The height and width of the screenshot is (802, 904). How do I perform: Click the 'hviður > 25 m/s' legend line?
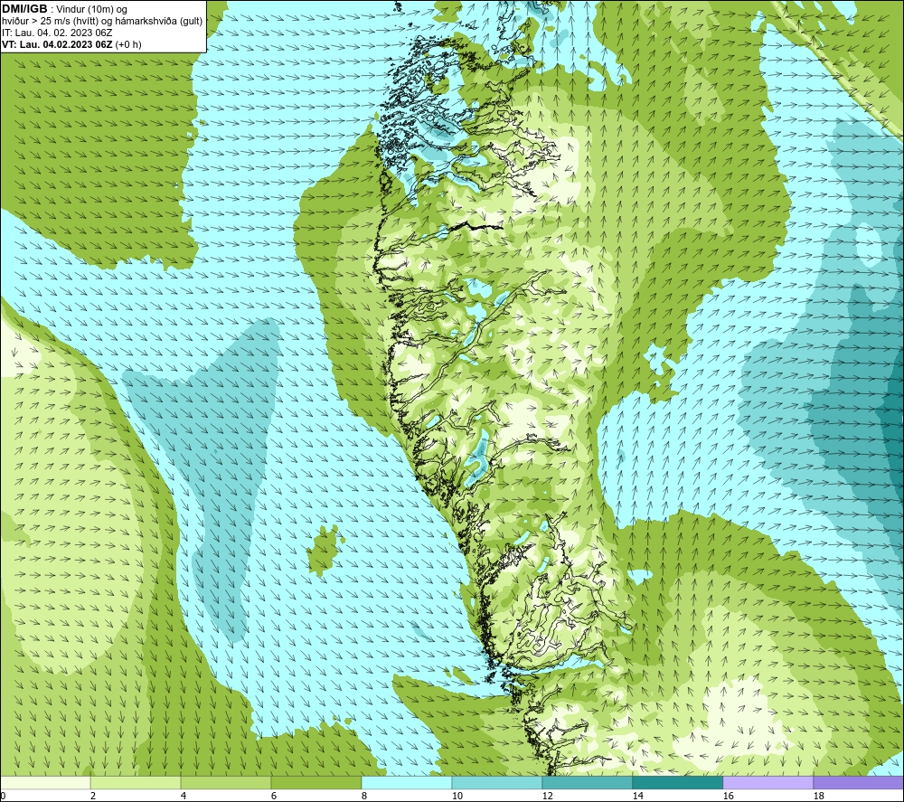click(102, 21)
